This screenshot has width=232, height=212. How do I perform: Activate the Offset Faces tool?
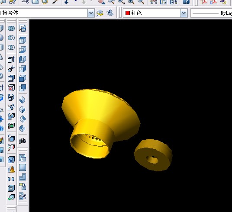tap(11, 78)
